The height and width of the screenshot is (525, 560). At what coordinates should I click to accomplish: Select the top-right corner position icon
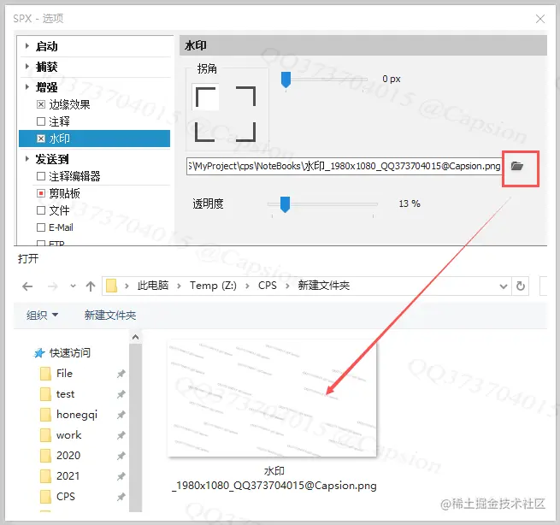[246, 97]
